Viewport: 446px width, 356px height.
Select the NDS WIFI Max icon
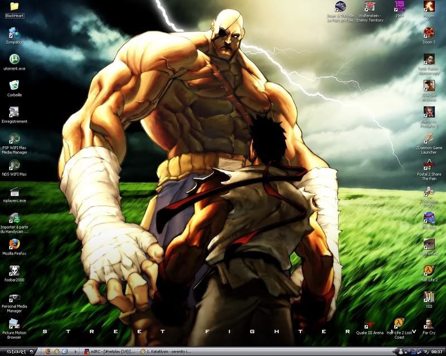point(14,168)
